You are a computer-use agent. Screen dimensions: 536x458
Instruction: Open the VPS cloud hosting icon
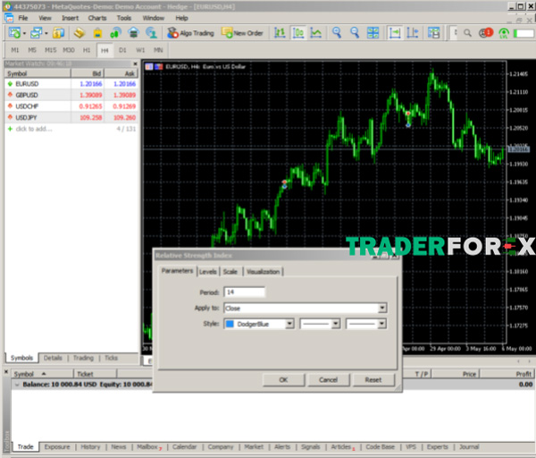coord(133,33)
